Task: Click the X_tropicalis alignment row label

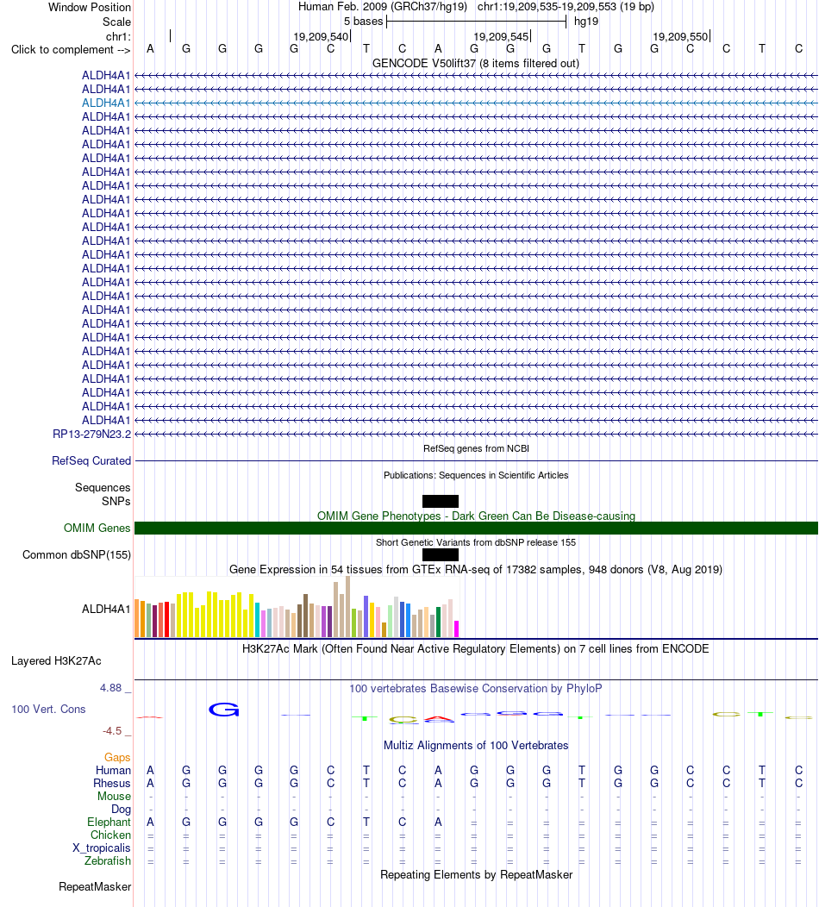Action: [102, 848]
